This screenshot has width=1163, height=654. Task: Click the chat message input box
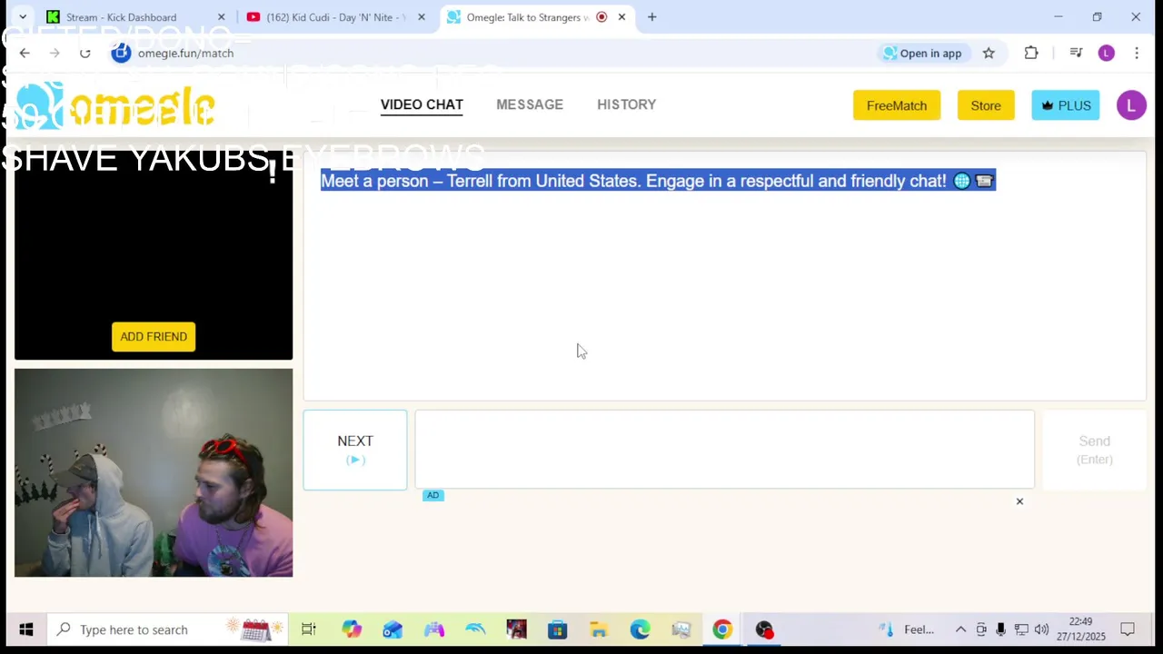[724, 450]
